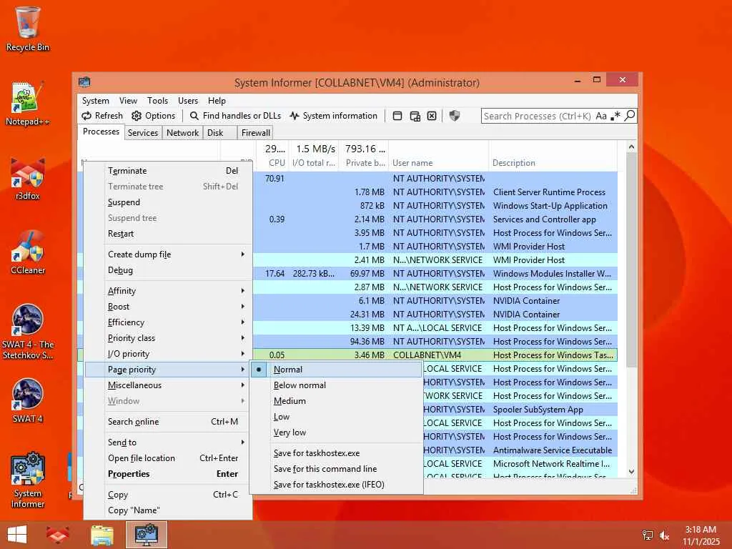732x549 pixels.
Task: Expand Affinity submenu
Action: click(x=168, y=291)
